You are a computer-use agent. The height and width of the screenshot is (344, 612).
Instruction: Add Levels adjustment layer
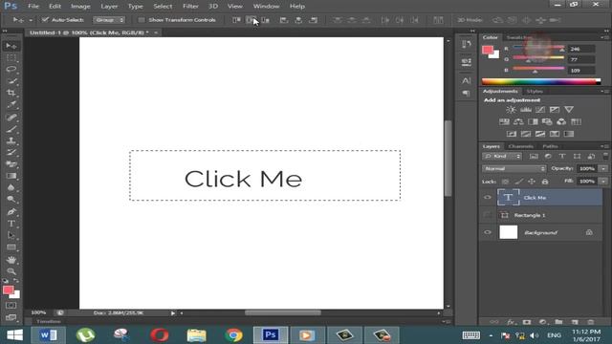[x=525, y=110]
